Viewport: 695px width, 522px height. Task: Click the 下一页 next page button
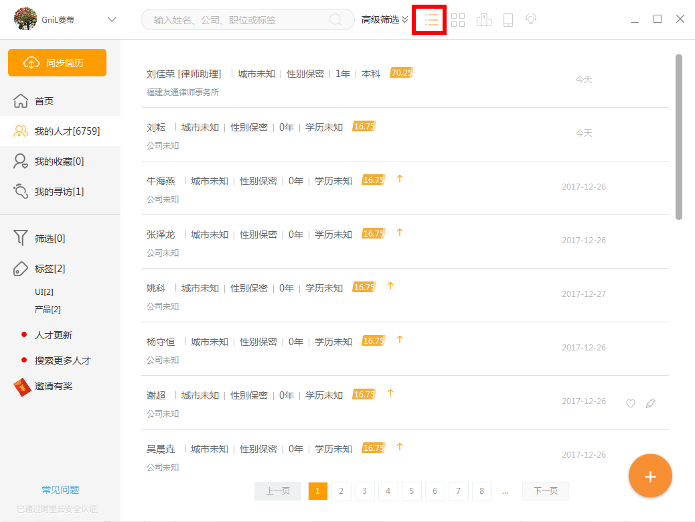coord(545,491)
